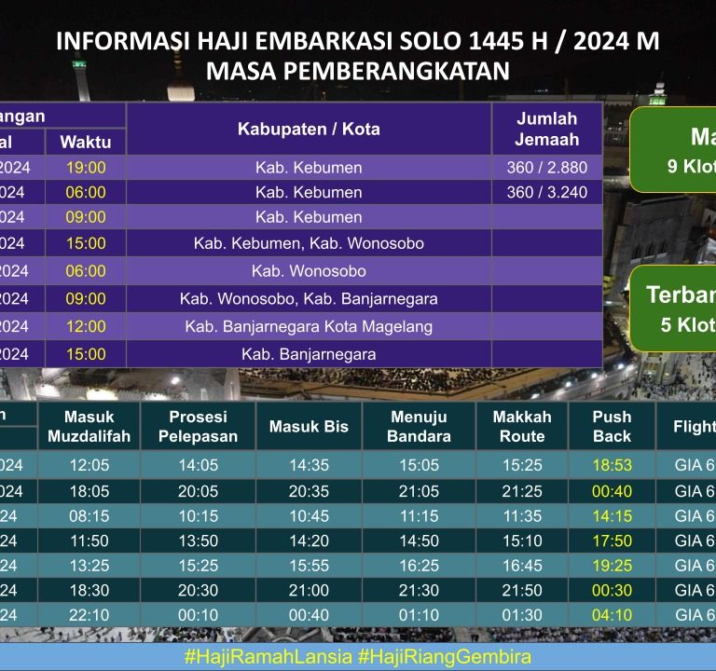This screenshot has height=671, width=716.
Task: Select the '16:25' Menuju Bandara cell
Action: point(419,565)
